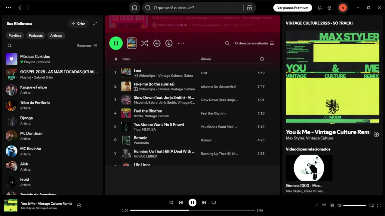Enter full screen mode icon
385x216 pixels.
tap(379, 205)
